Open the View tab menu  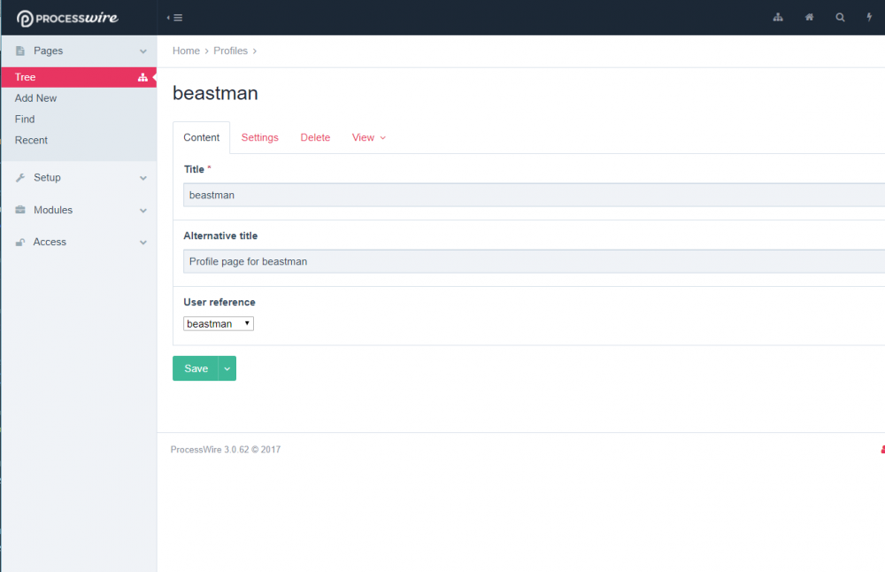tap(368, 138)
